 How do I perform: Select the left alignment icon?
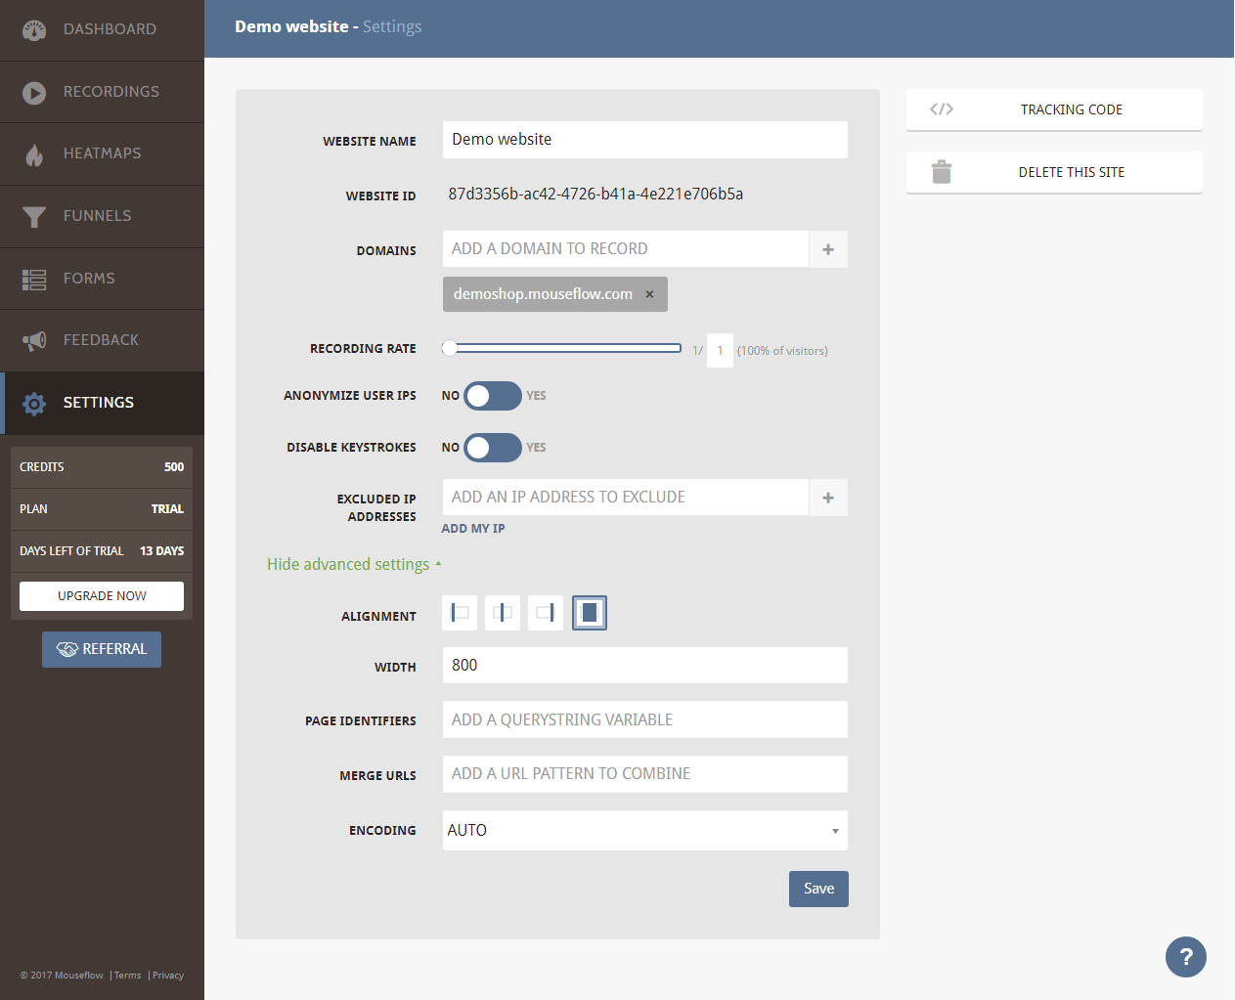[x=460, y=613]
